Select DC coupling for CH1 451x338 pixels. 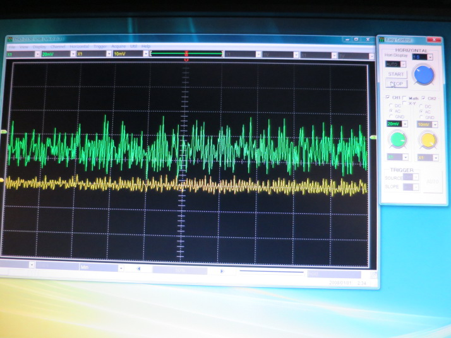coord(390,105)
